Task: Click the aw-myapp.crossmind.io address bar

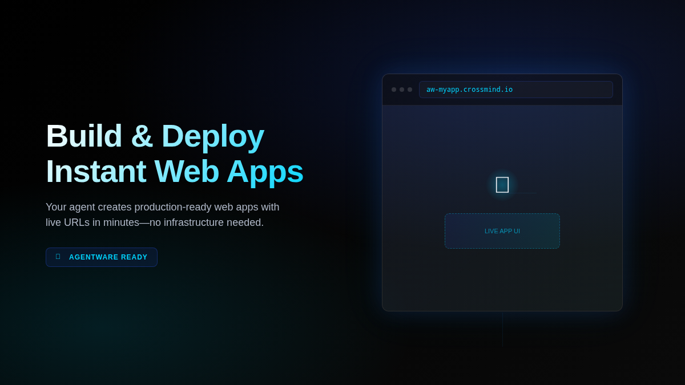Action: click(516, 90)
